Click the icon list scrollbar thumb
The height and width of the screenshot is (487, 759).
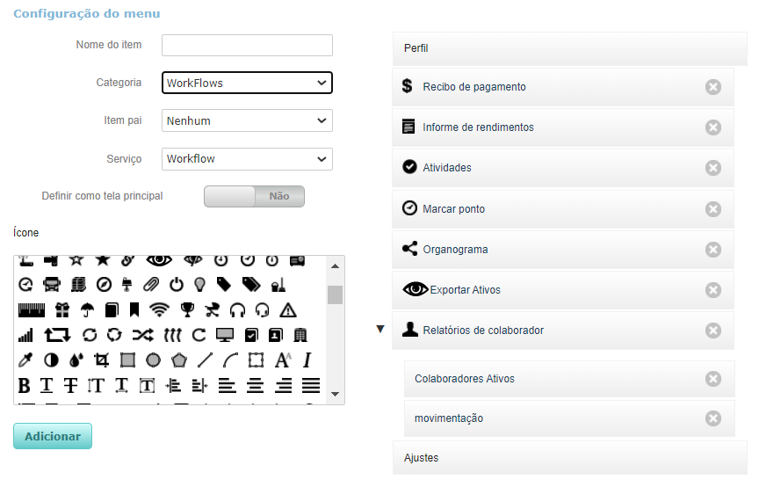(335, 294)
